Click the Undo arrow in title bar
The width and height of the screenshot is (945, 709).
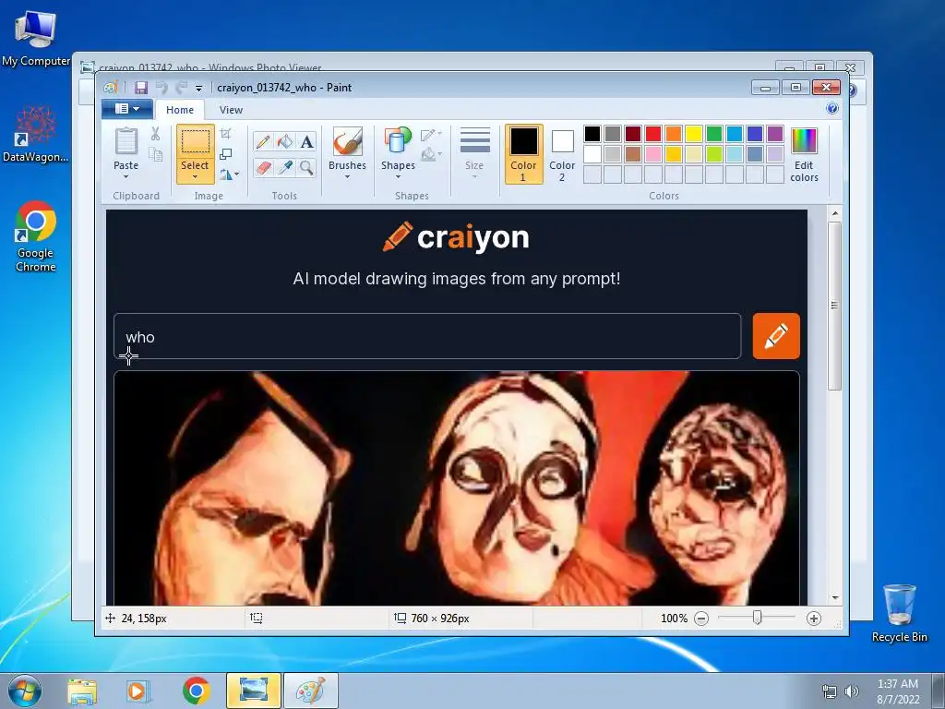coord(161,88)
